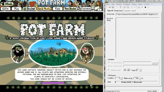Open the Datei menu
164x92 pixels.
coord(108,4)
